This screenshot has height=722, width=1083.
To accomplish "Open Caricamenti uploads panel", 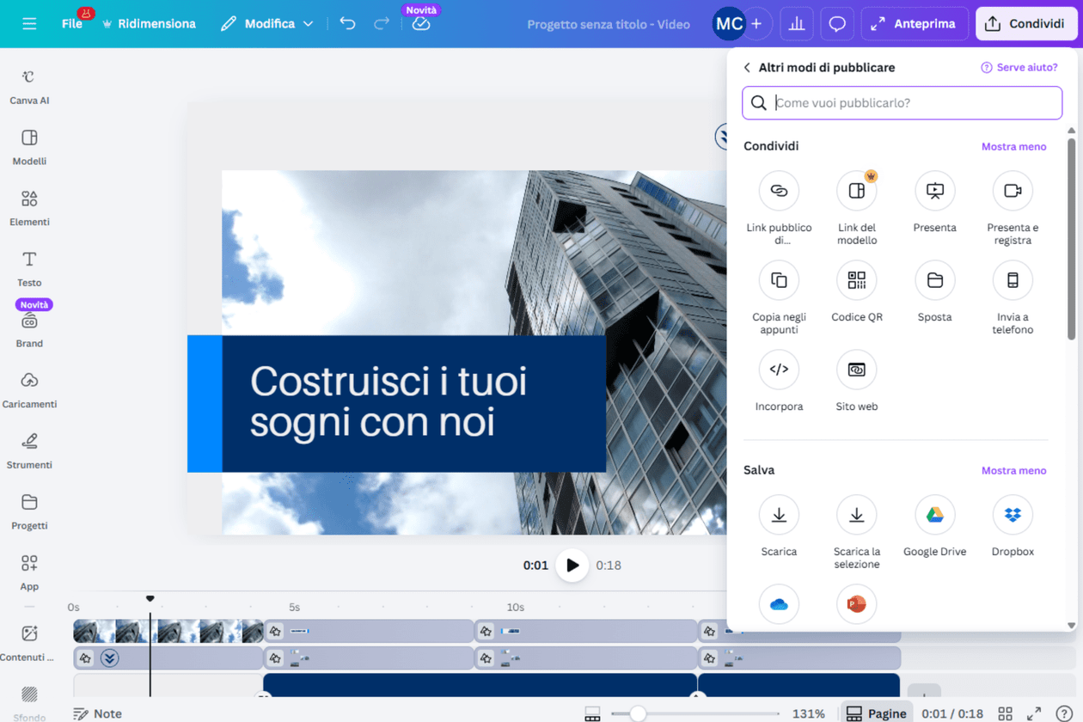I will click(29, 390).
